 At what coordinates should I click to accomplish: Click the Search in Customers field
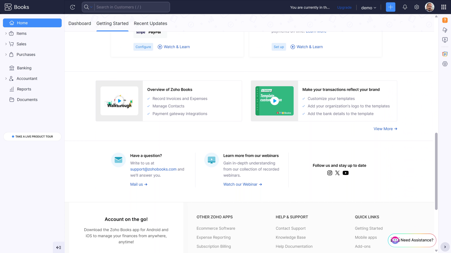(x=132, y=7)
